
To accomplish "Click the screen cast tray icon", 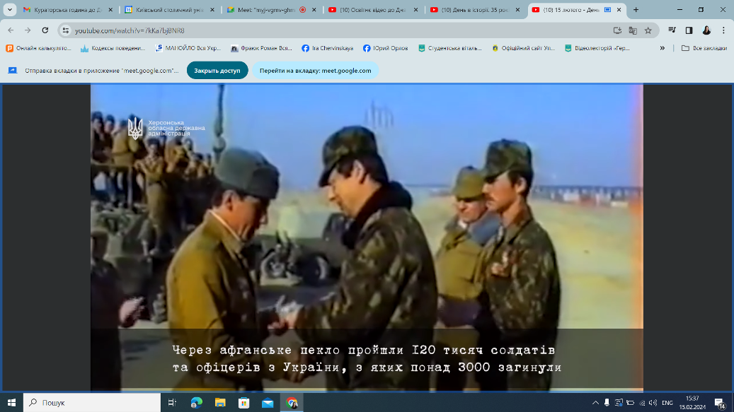I will pos(619,402).
